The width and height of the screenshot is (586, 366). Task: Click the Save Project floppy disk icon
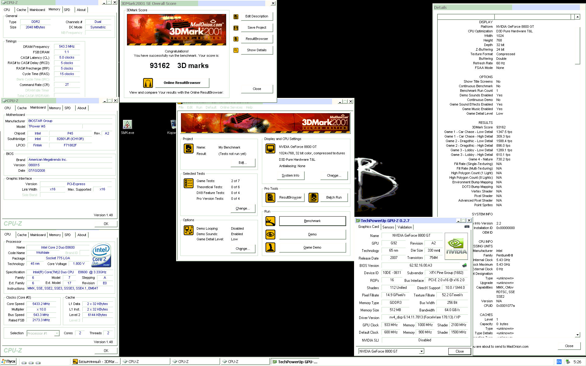[x=236, y=28]
